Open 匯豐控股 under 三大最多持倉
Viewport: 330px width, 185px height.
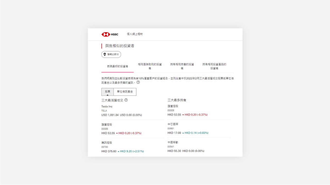pyautogui.click(x=173, y=106)
